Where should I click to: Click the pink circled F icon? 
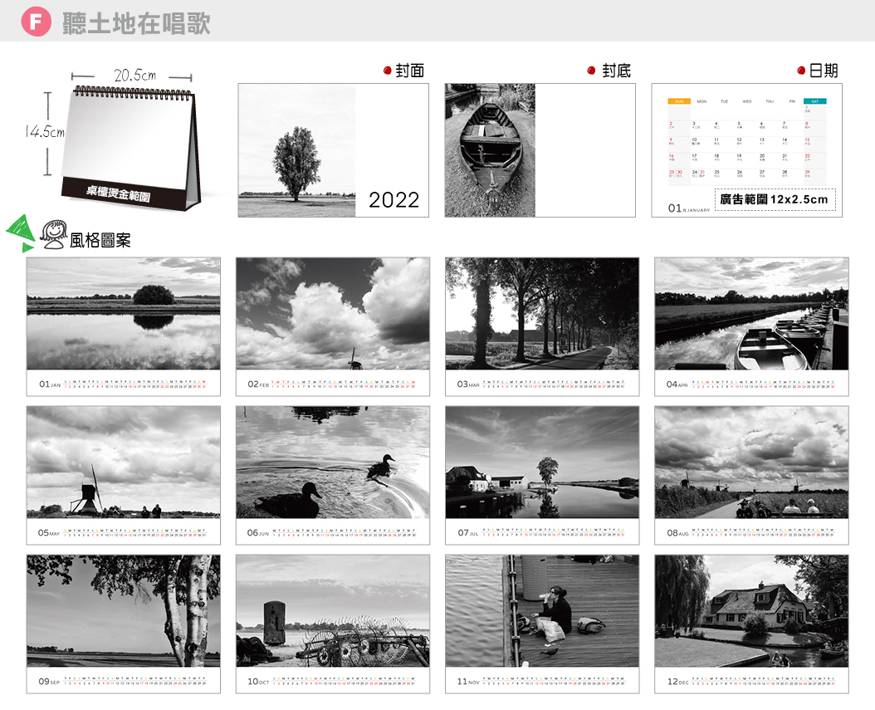pos(36,22)
